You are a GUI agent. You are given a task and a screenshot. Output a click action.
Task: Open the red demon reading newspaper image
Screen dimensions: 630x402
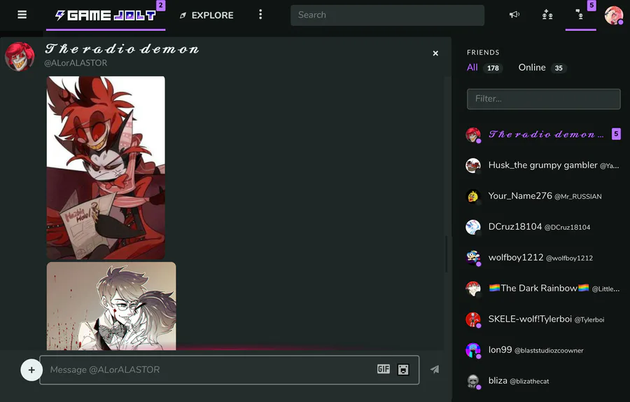(106, 167)
